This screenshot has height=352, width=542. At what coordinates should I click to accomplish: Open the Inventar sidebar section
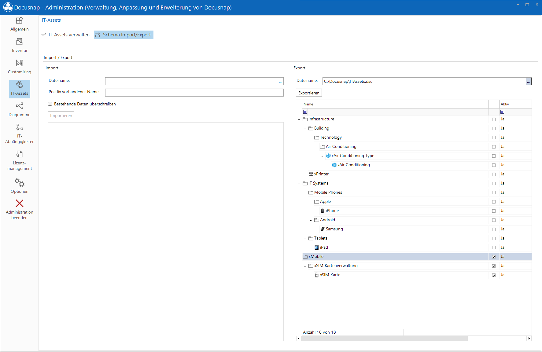(20, 46)
